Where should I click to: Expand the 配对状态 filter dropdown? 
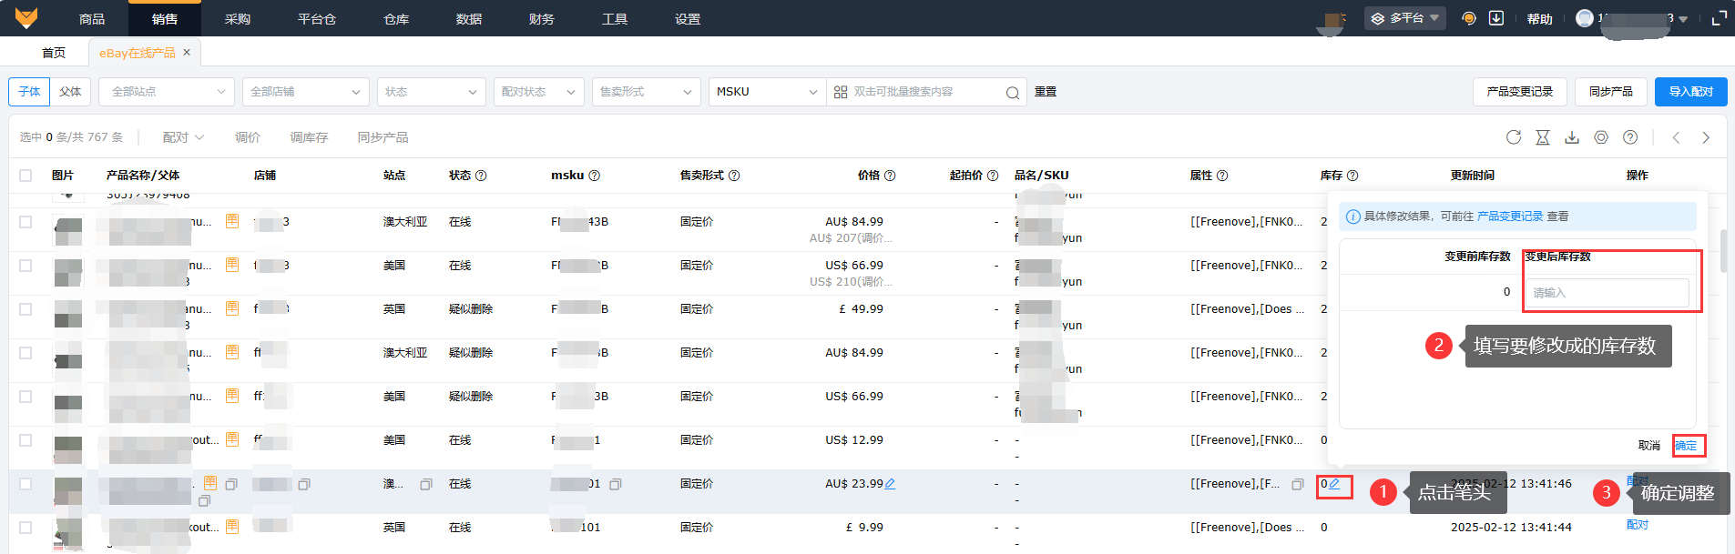[538, 92]
